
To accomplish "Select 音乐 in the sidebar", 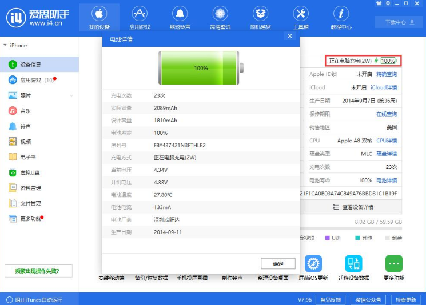I will (x=39, y=111).
